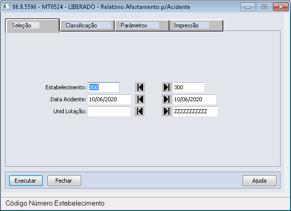The image size is (291, 211).
Task: Set Estabelecimento start to first value icon
Action: pyautogui.click(x=140, y=87)
